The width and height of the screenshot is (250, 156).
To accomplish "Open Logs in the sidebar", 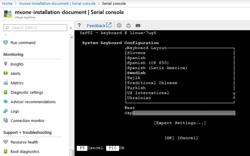I will click(x=15, y=111).
